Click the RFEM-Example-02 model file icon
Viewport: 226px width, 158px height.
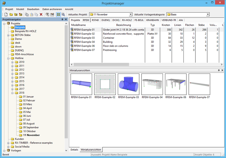(x=72, y=33)
